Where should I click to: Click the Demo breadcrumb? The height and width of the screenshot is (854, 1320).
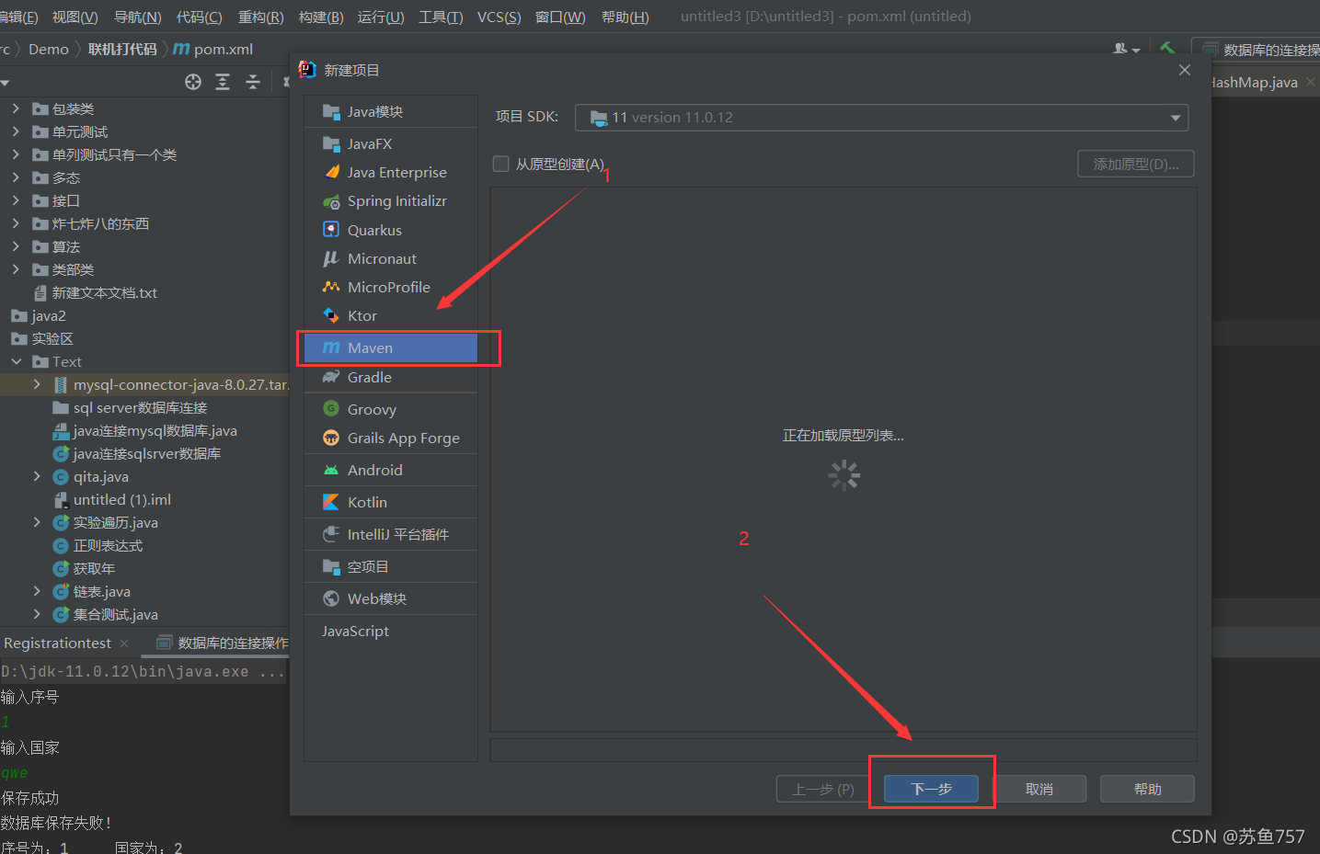pos(48,49)
